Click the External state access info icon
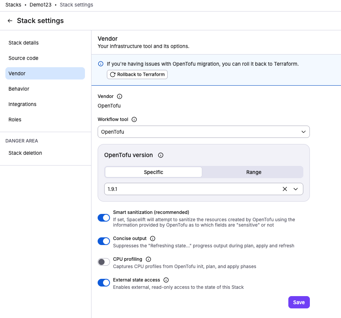This screenshot has height=318, width=341. [166, 280]
